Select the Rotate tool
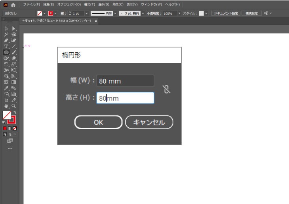289x204 pixels. pos(6,64)
